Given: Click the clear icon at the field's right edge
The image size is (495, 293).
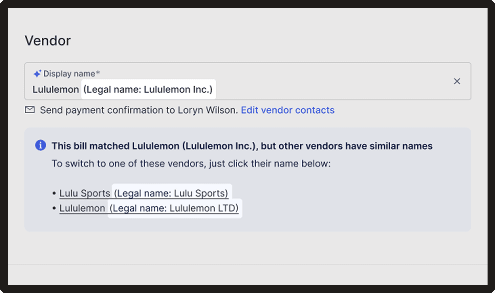Looking at the screenshot, I should [457, 81].
